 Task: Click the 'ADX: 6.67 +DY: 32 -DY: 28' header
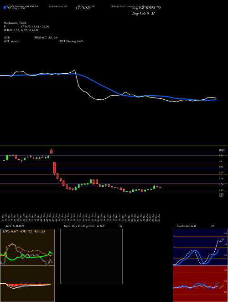point(24,232)
